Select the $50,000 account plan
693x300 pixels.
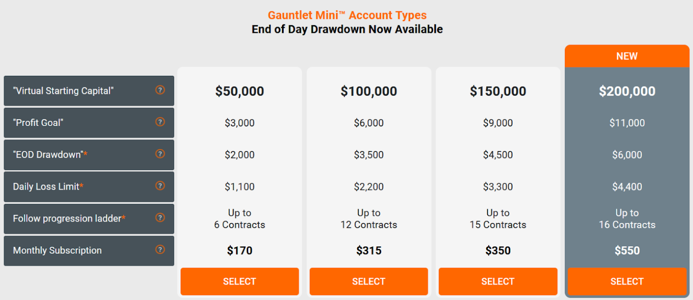pos(240,282)
